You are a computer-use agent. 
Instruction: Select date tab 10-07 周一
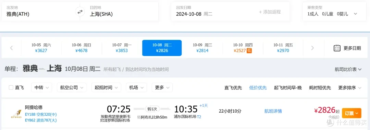pos(122,48)
